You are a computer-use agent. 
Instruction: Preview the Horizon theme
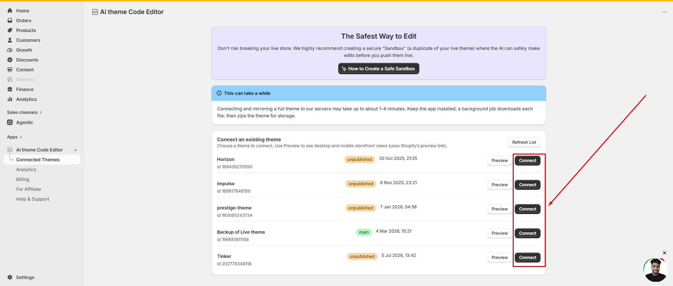point(500,161)
